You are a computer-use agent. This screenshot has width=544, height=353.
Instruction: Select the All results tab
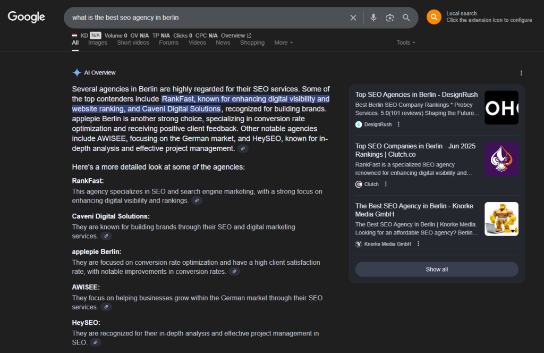(75, 43)
